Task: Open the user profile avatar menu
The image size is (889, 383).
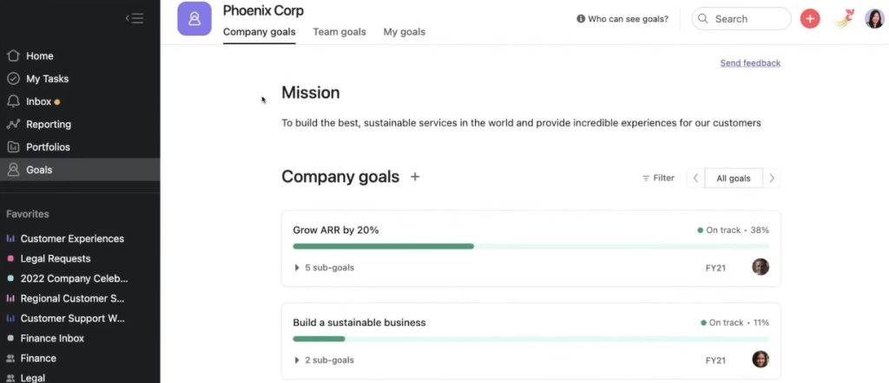Action: (874, 19)
